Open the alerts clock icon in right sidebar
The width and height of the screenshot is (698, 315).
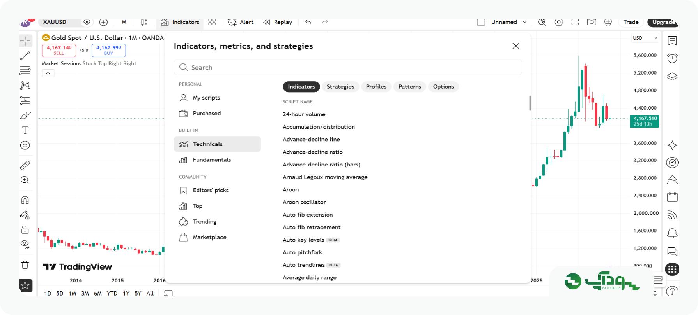[x=672, y=58]
